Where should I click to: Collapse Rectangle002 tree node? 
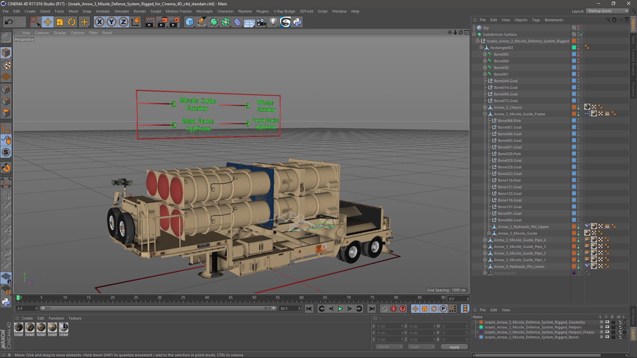coord(481,48)
